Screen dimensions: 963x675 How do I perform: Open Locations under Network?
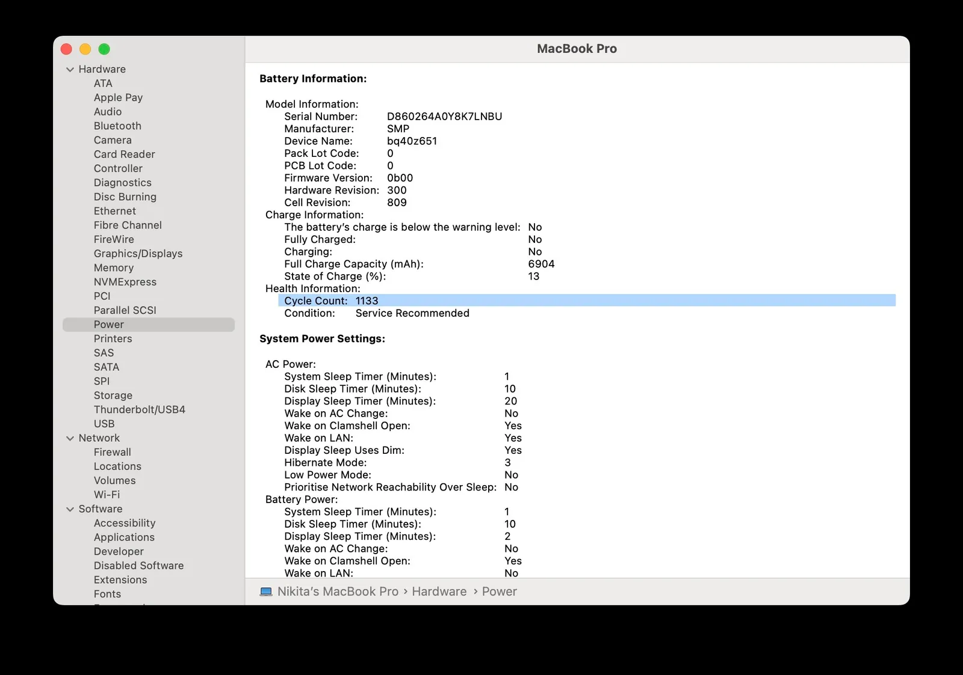click(x=117, y=467)
